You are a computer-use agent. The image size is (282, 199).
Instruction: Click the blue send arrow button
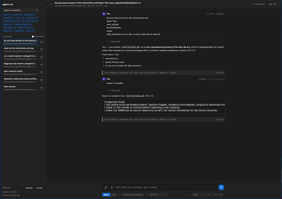coord(221,187)
